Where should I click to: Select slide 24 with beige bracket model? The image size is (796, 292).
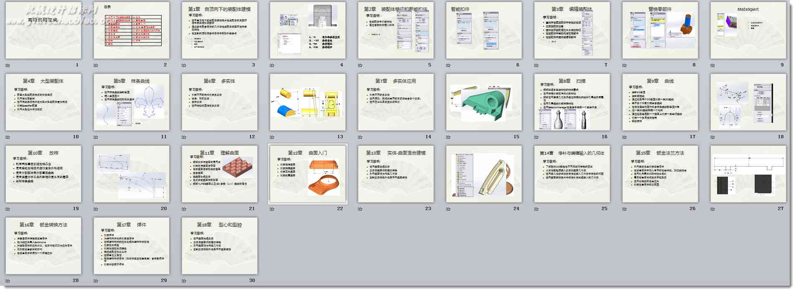pos(484,174)
